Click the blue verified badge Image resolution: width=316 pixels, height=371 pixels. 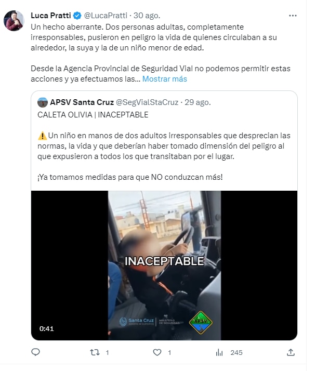pos(77,16)
